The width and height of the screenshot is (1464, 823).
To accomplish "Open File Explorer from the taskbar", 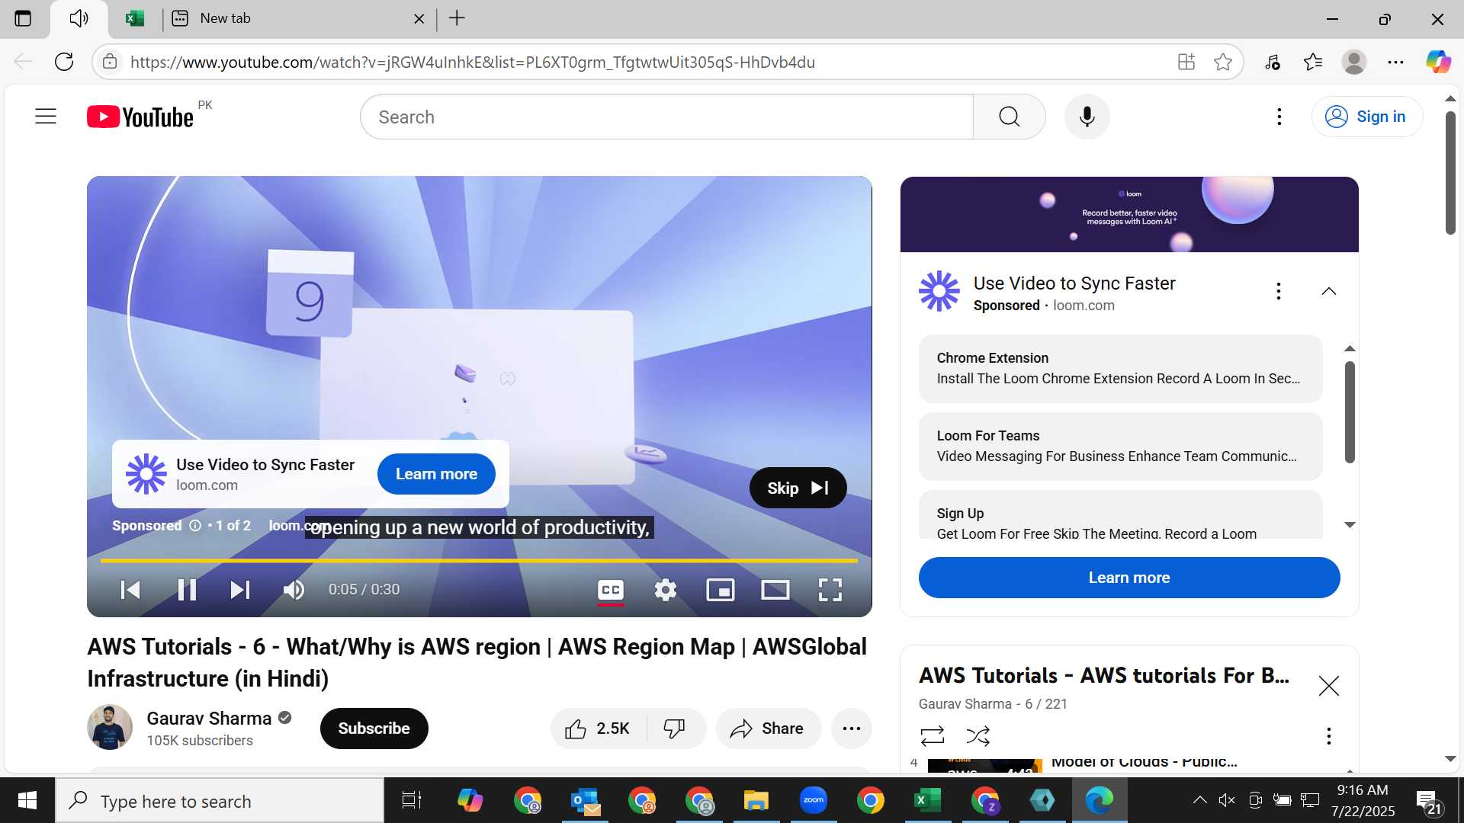I will tap(756, 800).
